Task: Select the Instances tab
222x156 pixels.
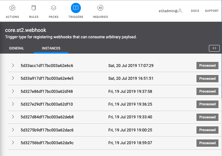Action: [x=51, y=48]
